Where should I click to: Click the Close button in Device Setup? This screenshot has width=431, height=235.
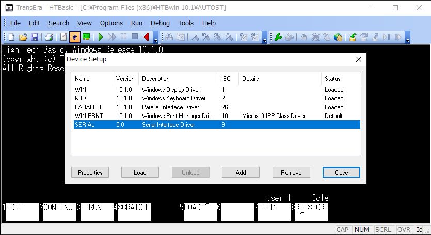(x=341, y=173)
